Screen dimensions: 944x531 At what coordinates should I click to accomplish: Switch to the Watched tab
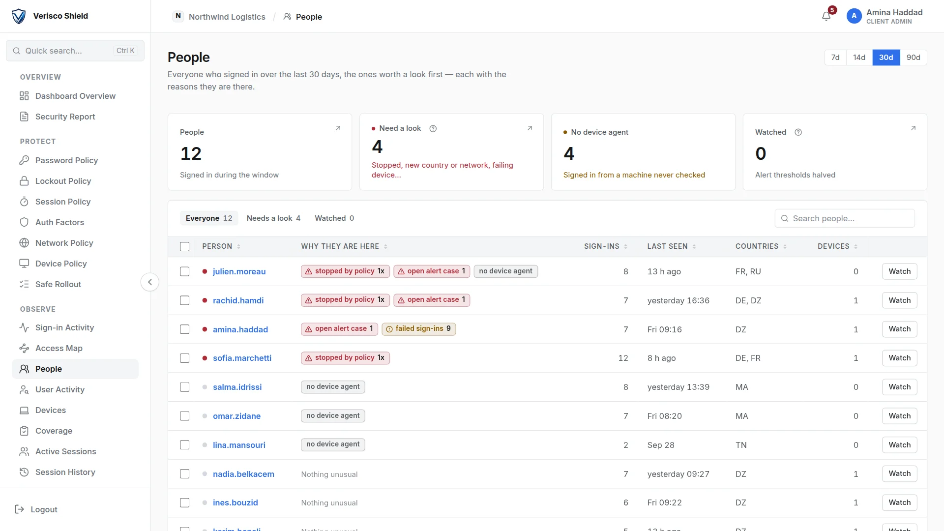(x=334, y=218)
